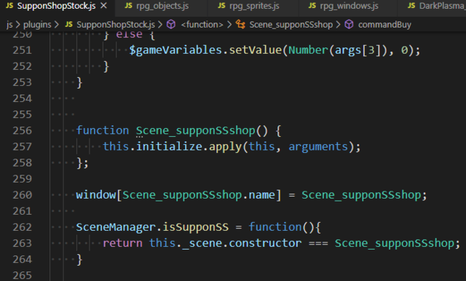Click the JS file icon on the rpg_windows.js tab

(x=312, y=6)
